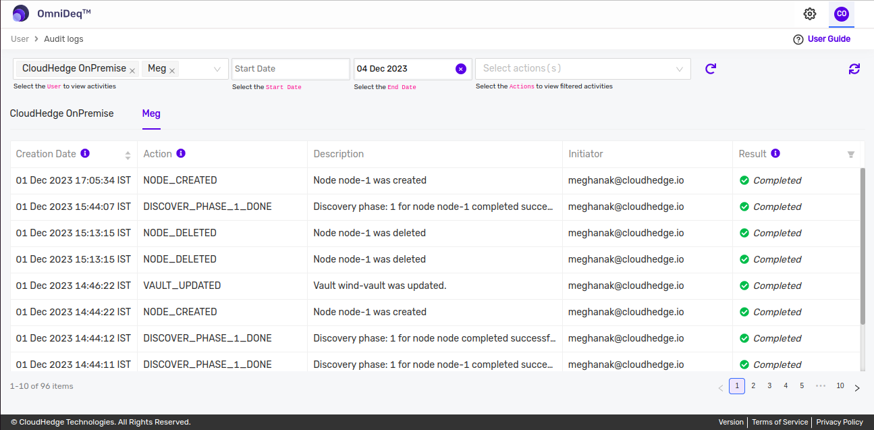The image size is (874, 430).
Task: Click the Creation Date info icon
Action: [85, 153]
